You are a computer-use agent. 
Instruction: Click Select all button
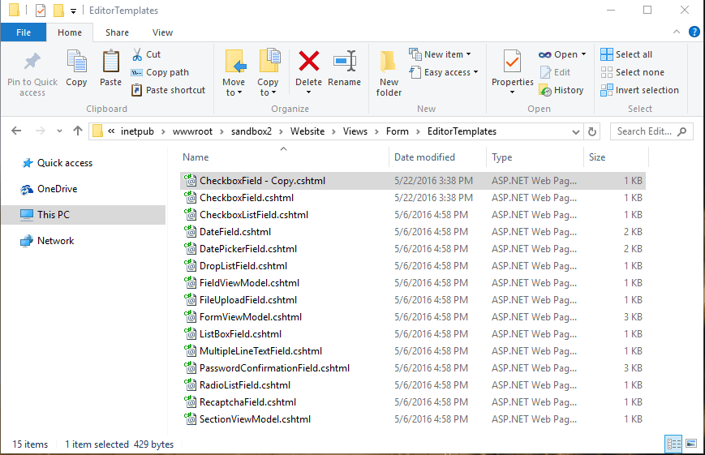point(626,54)
